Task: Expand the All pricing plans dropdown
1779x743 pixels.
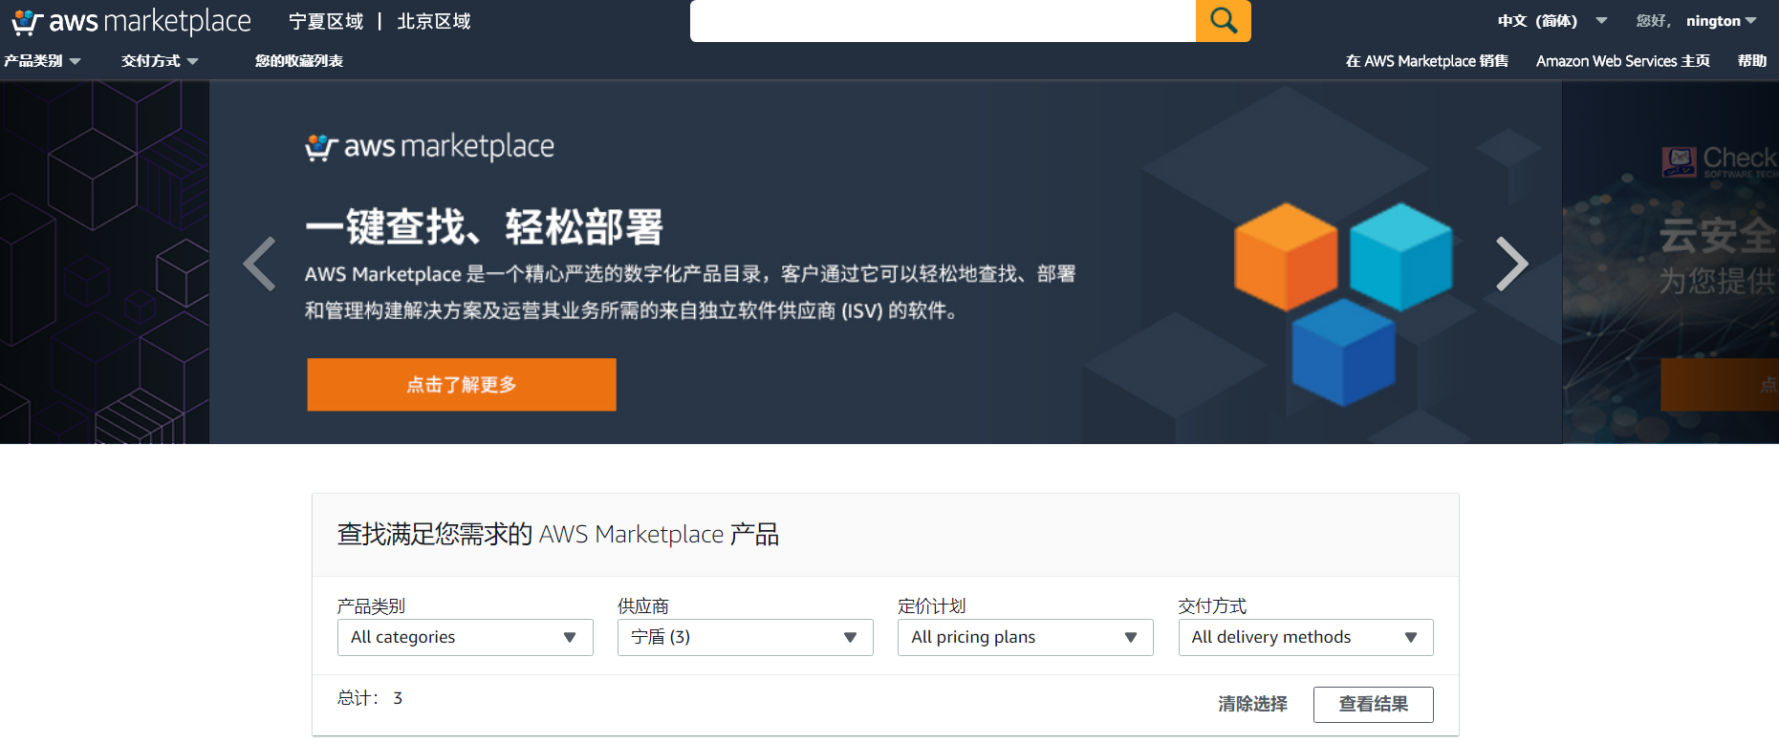Action: click(1025, 637)
